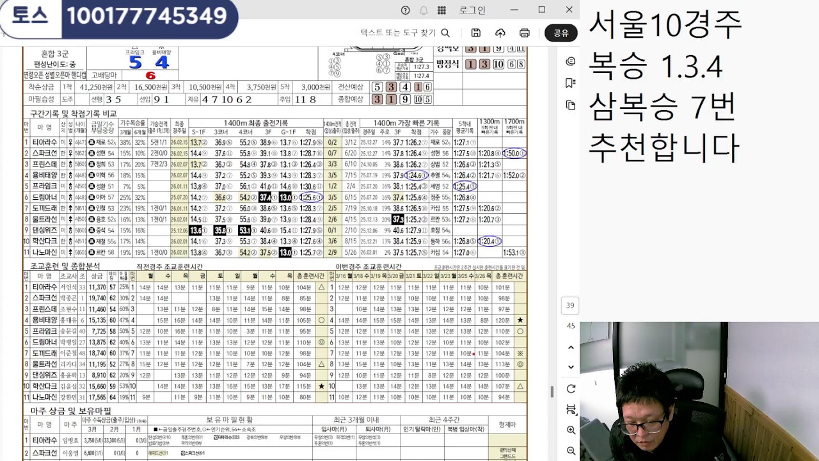This screenshot has width=819, height=461.
Task: Click 19,740 prize money for 스파크선
Action: (97, 298)
